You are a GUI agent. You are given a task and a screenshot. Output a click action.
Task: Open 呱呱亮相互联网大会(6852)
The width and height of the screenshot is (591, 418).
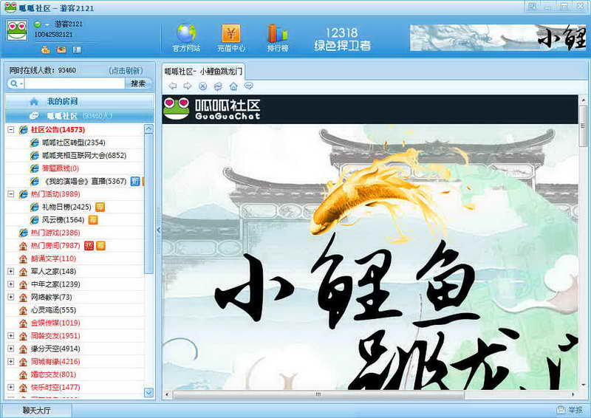84,155
